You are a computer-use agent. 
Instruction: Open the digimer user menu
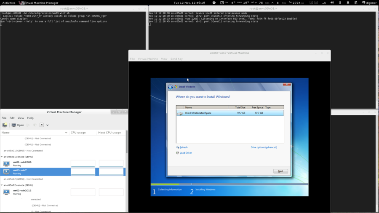[369, 3]
